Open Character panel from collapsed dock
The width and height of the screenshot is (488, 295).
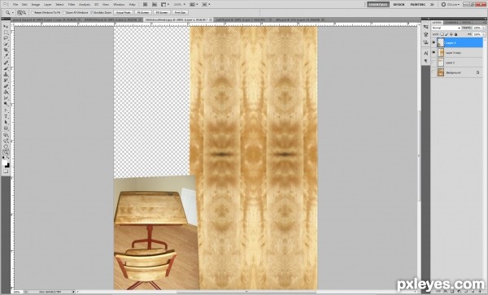pos(425,54)
